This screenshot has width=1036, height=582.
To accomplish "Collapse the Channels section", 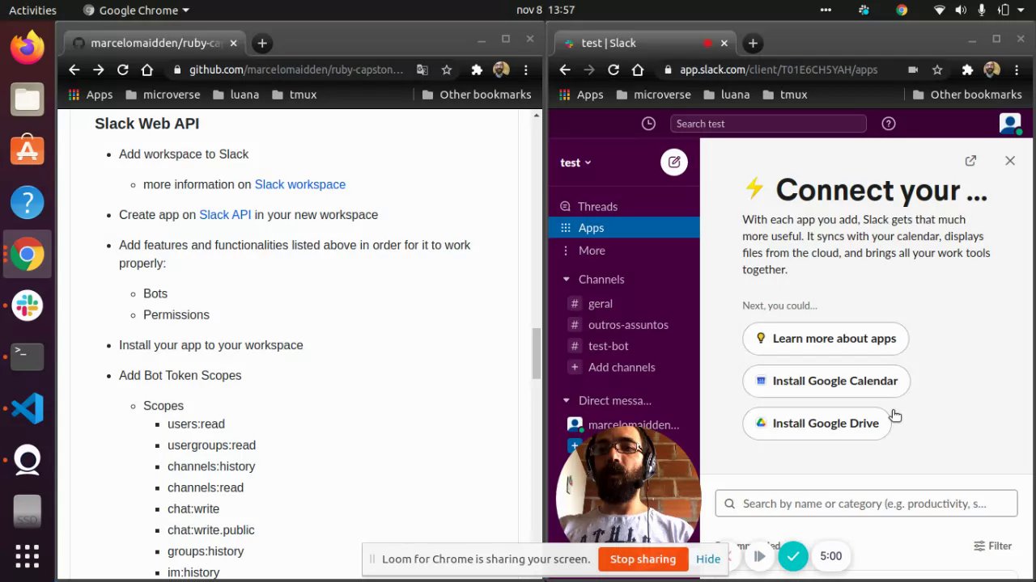I will 567,280.
